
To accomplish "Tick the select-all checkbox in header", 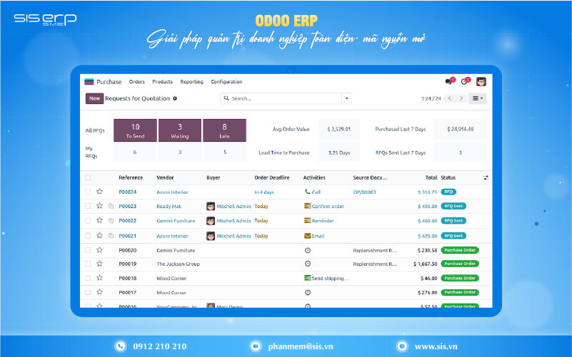I will [x=88, y=177].
